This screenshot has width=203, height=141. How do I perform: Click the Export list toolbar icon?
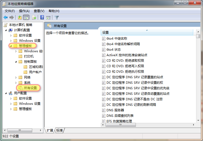(34, 18)
